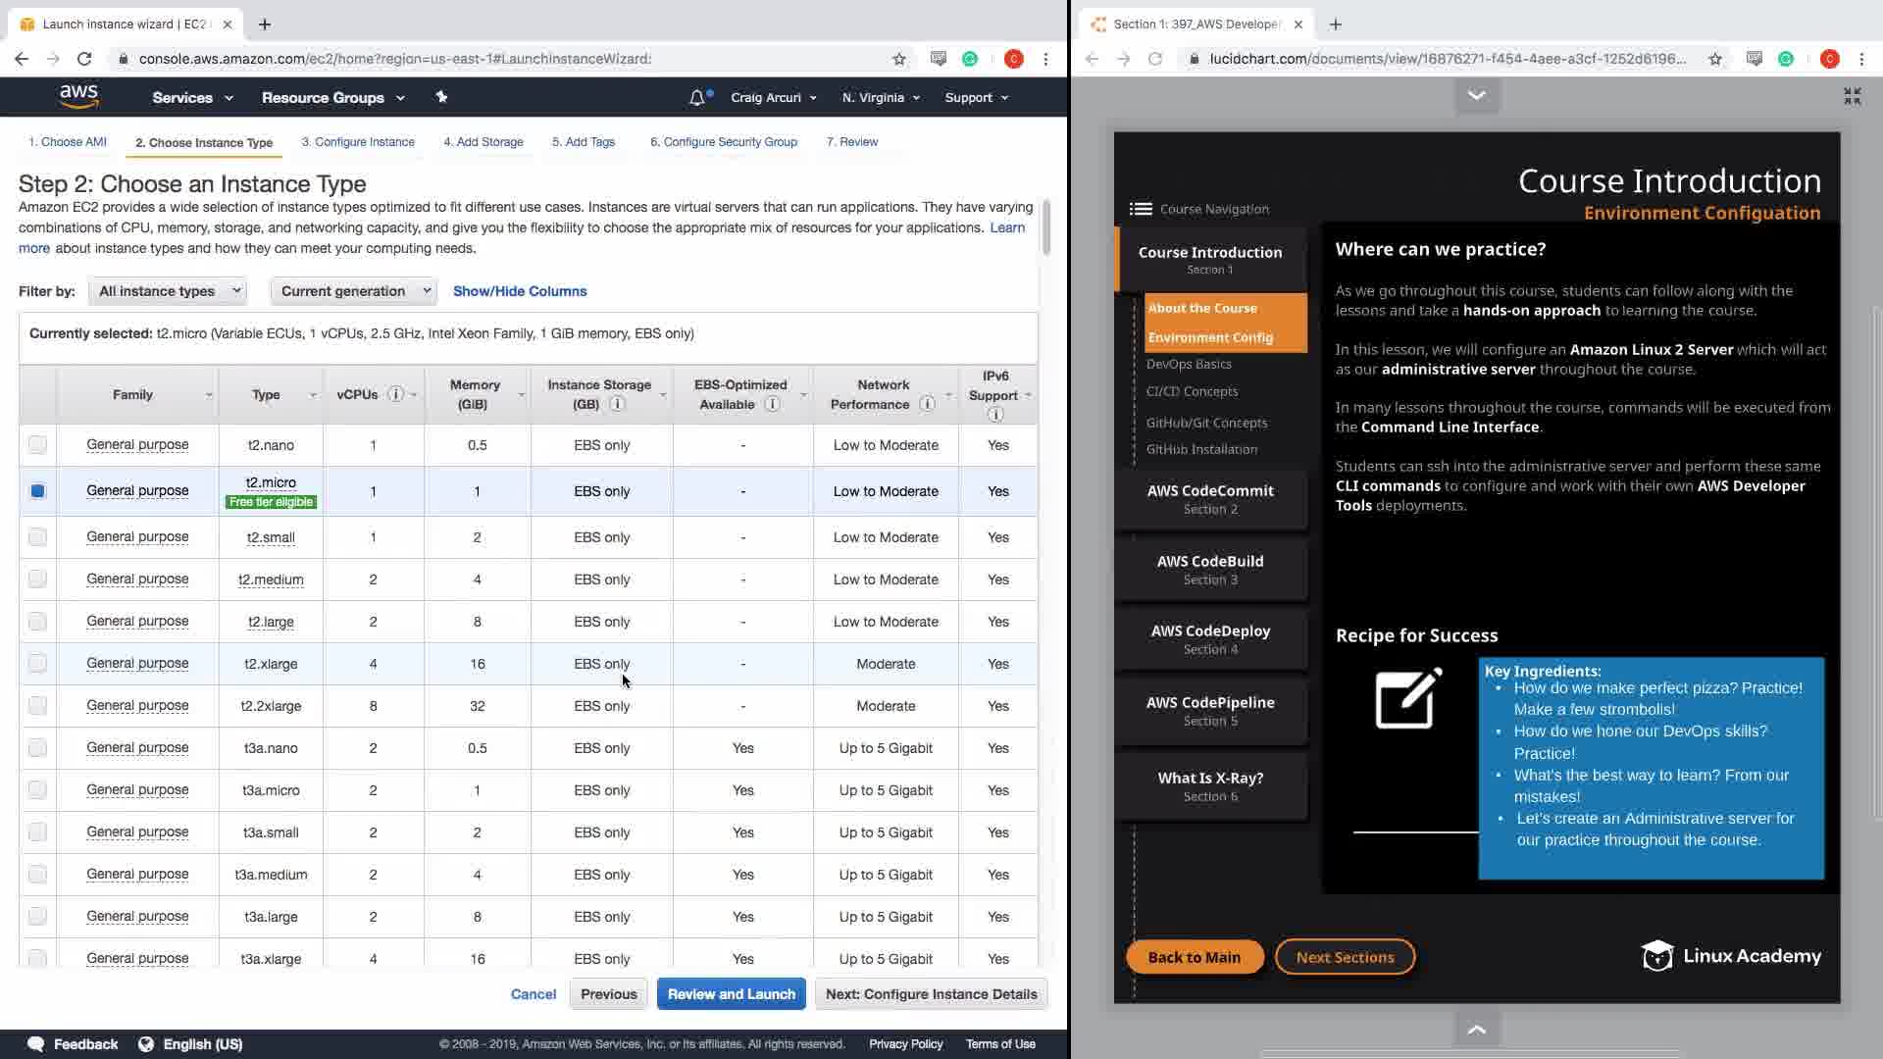Select the t2.nano instance checkbox
The width and height of the screenshot is (1883, 1059).
pos(37,445)
